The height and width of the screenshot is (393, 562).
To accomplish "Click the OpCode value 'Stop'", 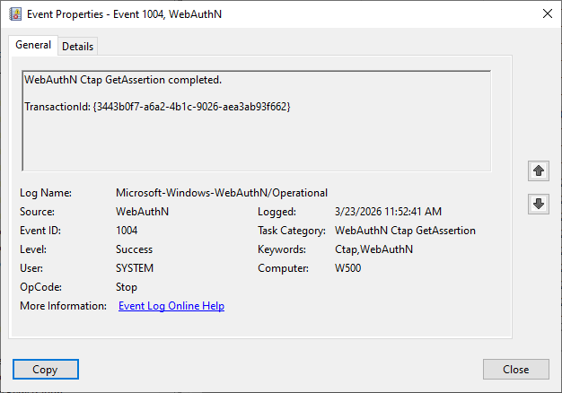I will coord(127,287).
